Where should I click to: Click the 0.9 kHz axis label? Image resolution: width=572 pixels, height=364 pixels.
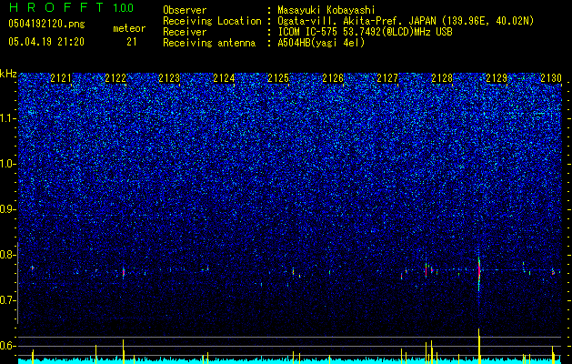(x=7, y=209)
